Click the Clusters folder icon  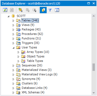18,84
